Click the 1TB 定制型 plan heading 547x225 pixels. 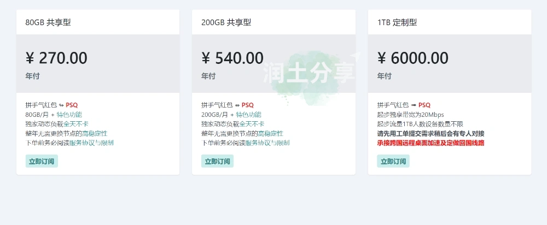click(397, 22)
